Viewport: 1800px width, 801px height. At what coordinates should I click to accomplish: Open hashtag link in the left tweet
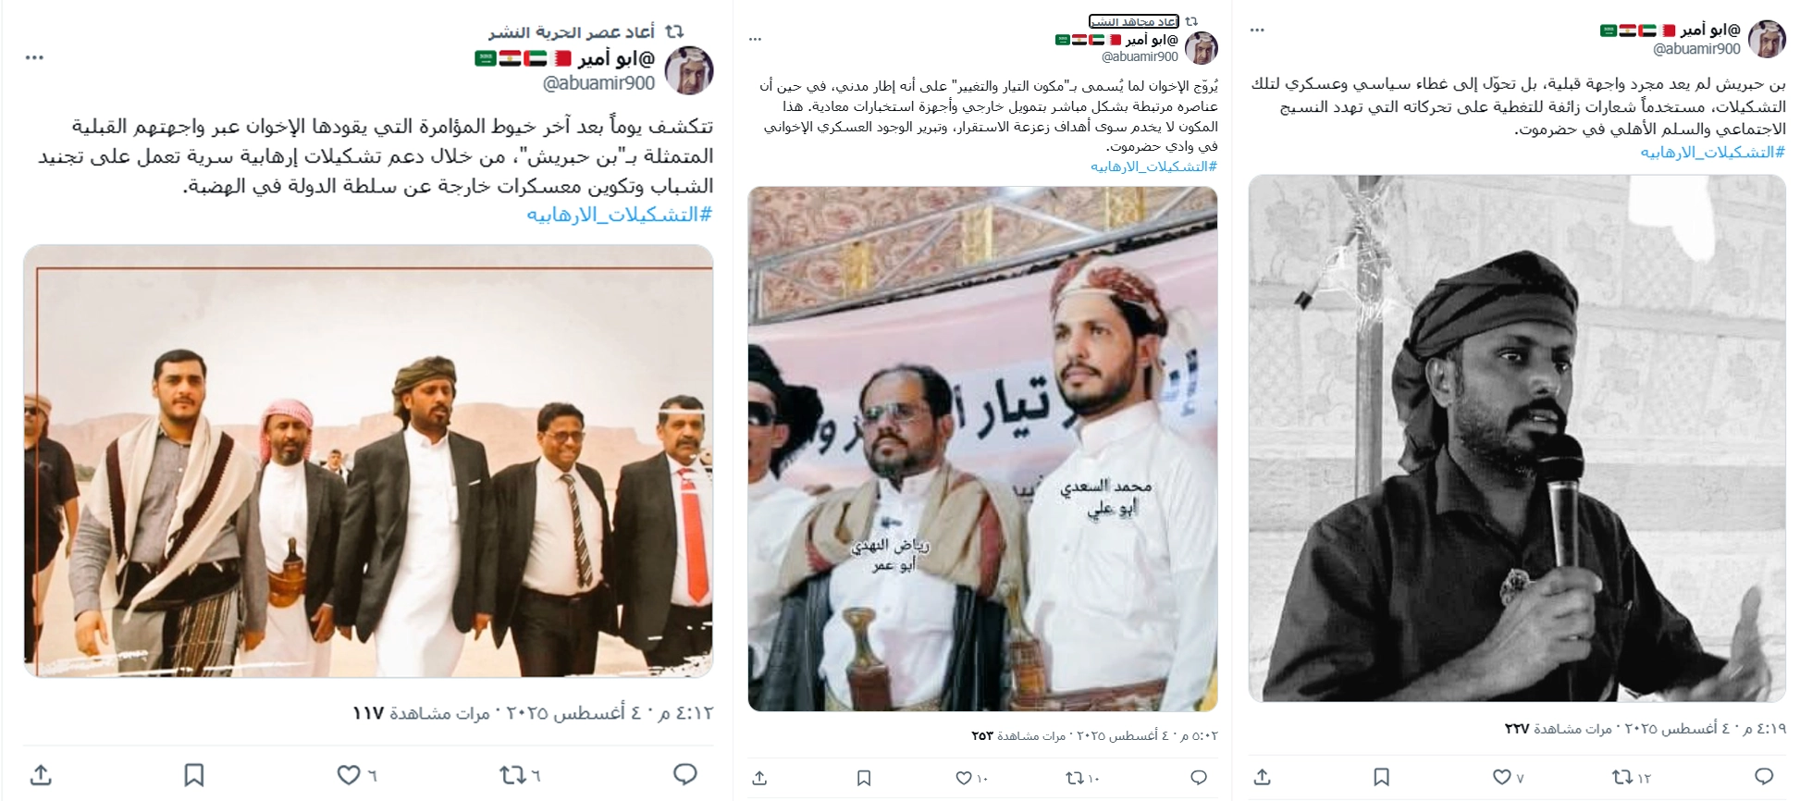(x=619, y=215)
